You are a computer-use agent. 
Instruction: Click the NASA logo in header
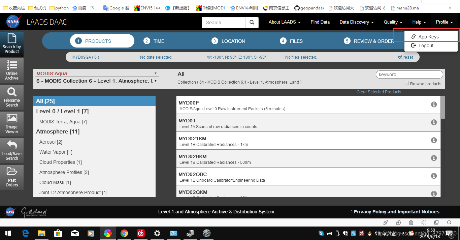click(13, 22)
